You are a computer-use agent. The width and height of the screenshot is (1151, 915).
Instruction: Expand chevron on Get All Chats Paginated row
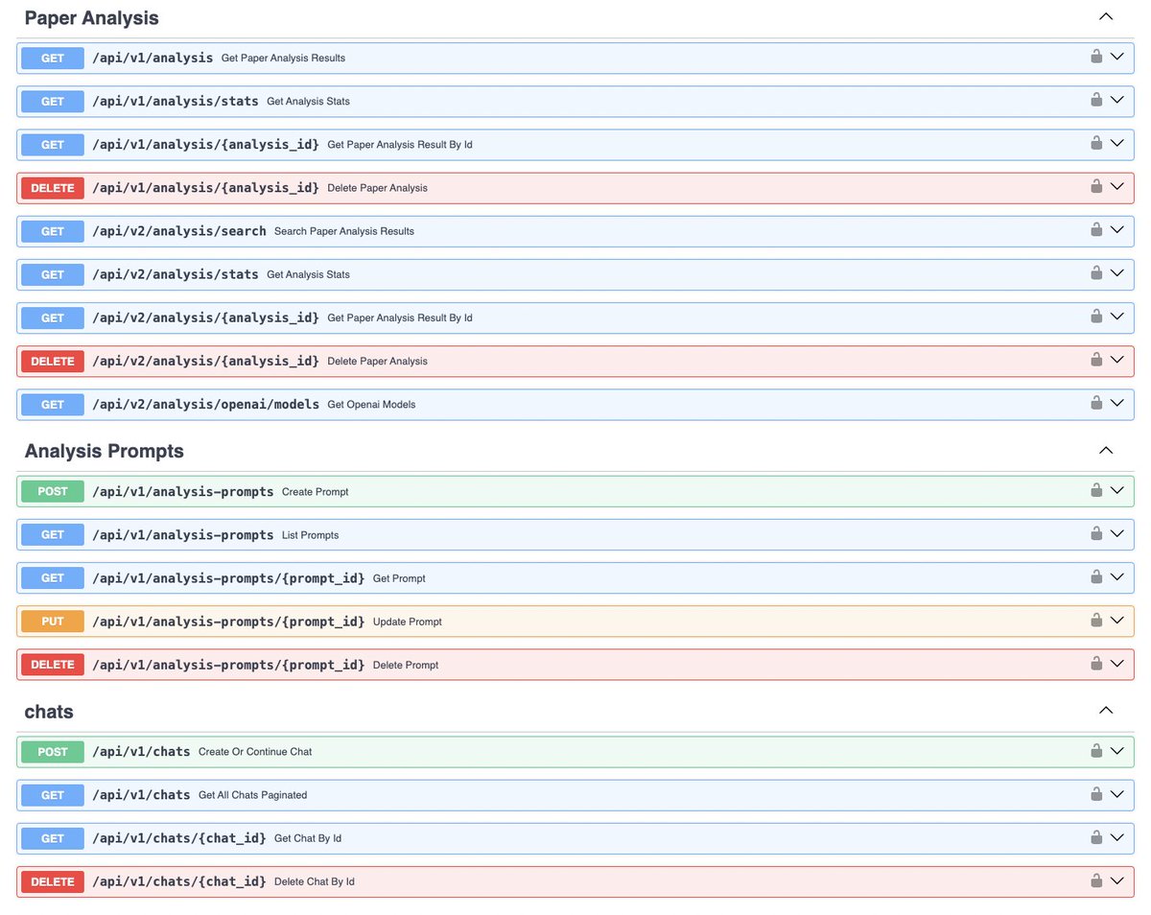tap(1116, 794)
